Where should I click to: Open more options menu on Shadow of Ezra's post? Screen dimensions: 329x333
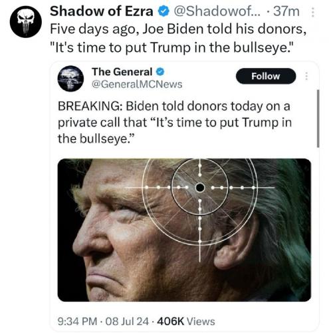tap(312, 12)
